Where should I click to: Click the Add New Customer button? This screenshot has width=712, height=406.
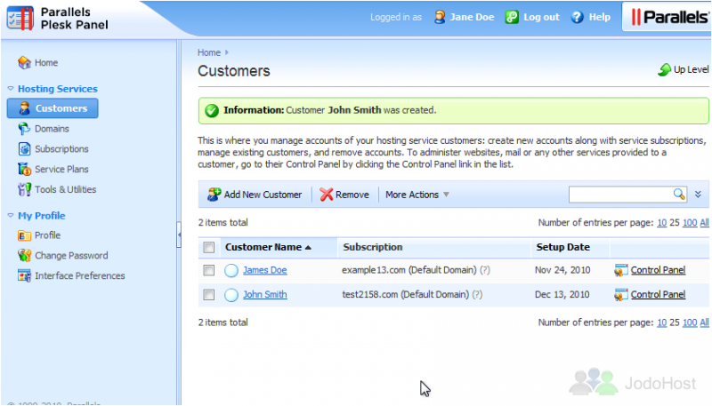[255, 195]
